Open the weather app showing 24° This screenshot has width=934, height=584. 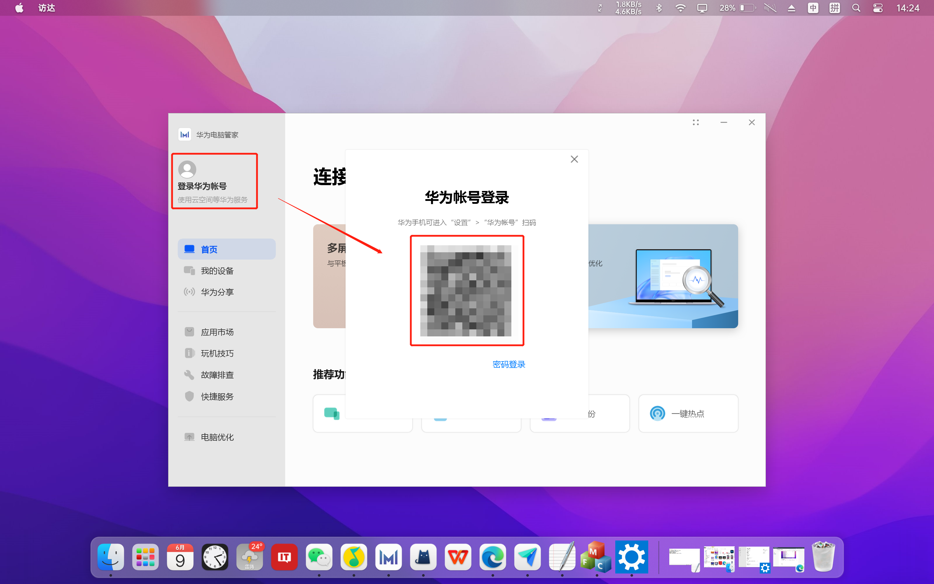250,557
